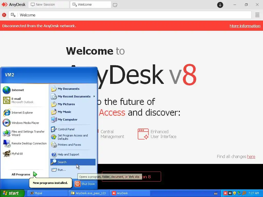Open Set Program Access and Defaults
This screenshot has height=197, width=263.
click(73, 137)
